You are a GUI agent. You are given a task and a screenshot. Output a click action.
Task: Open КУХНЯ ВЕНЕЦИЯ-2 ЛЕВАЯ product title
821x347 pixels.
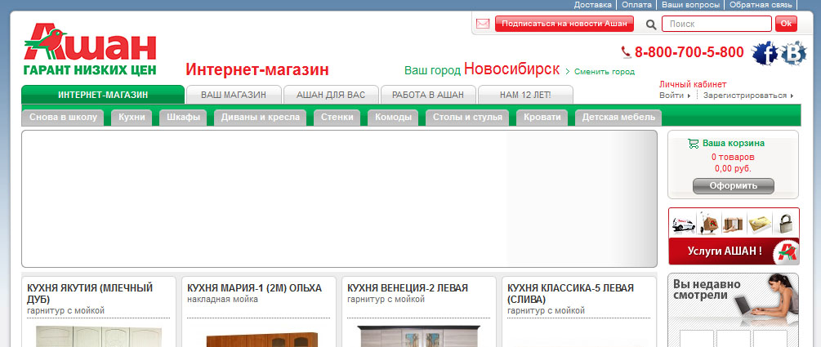[408, 288]
